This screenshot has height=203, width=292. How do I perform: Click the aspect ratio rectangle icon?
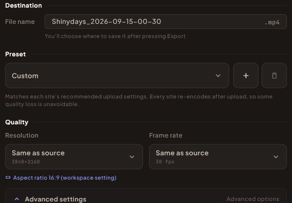[x=8, y=178]
